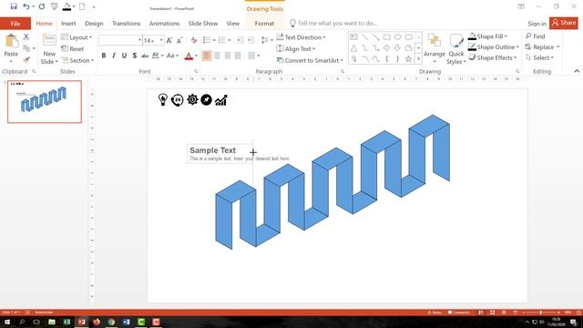This screenshot has width=583, height=328.
Task: Click the Paste button
Action: coord(11,47)
